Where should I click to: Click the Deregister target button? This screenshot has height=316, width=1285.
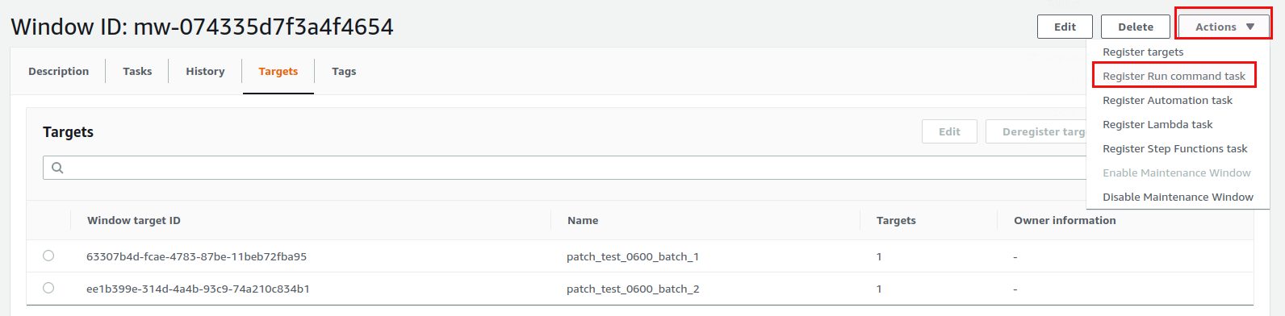pyautogui.click(x=1036, y=131)
